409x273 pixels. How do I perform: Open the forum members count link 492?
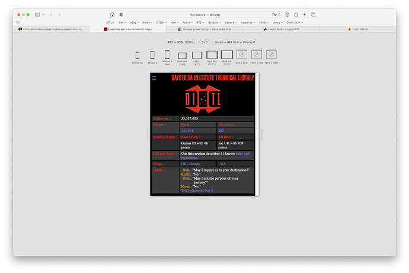coord(221,131)
